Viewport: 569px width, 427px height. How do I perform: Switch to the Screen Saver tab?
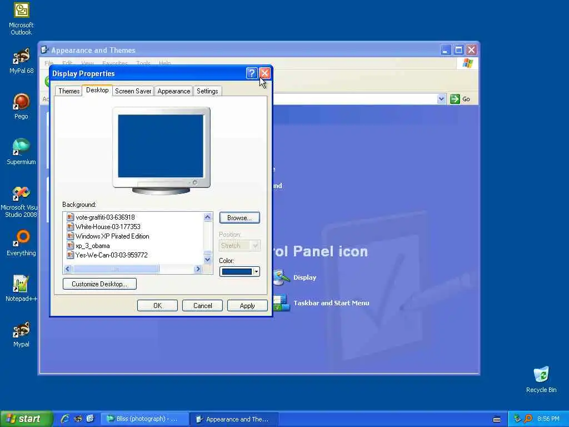(133, 91)
